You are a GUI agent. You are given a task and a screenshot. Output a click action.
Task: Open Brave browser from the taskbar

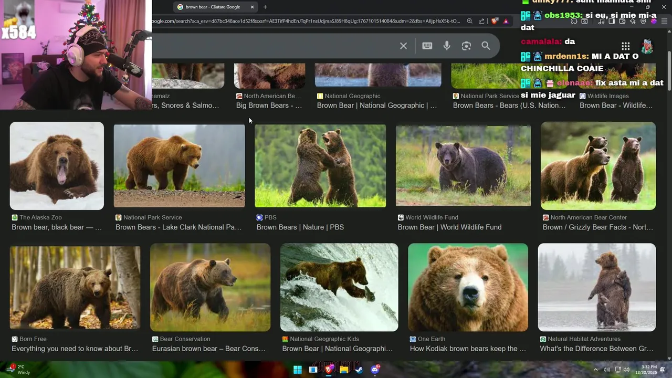pyautogui.click(x=329, y=370)
